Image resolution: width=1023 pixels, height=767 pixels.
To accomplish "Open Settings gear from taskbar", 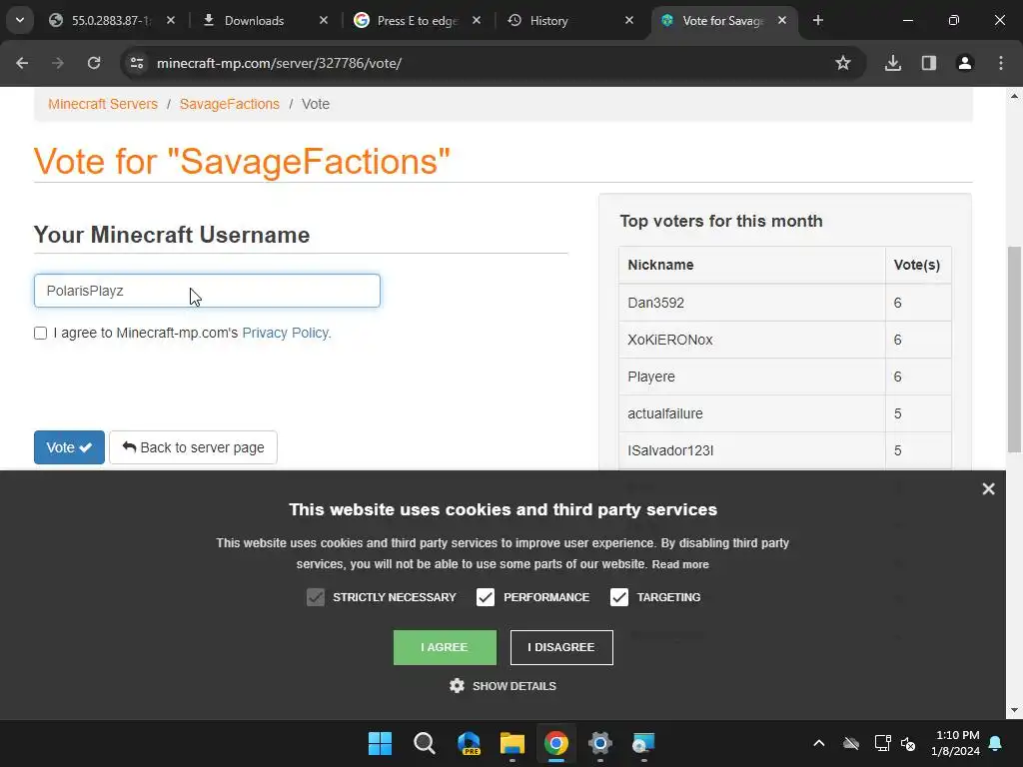I will coord(600,743).
